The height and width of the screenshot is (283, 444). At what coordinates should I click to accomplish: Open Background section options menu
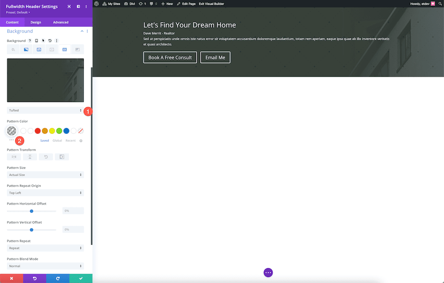click(87, 31)
